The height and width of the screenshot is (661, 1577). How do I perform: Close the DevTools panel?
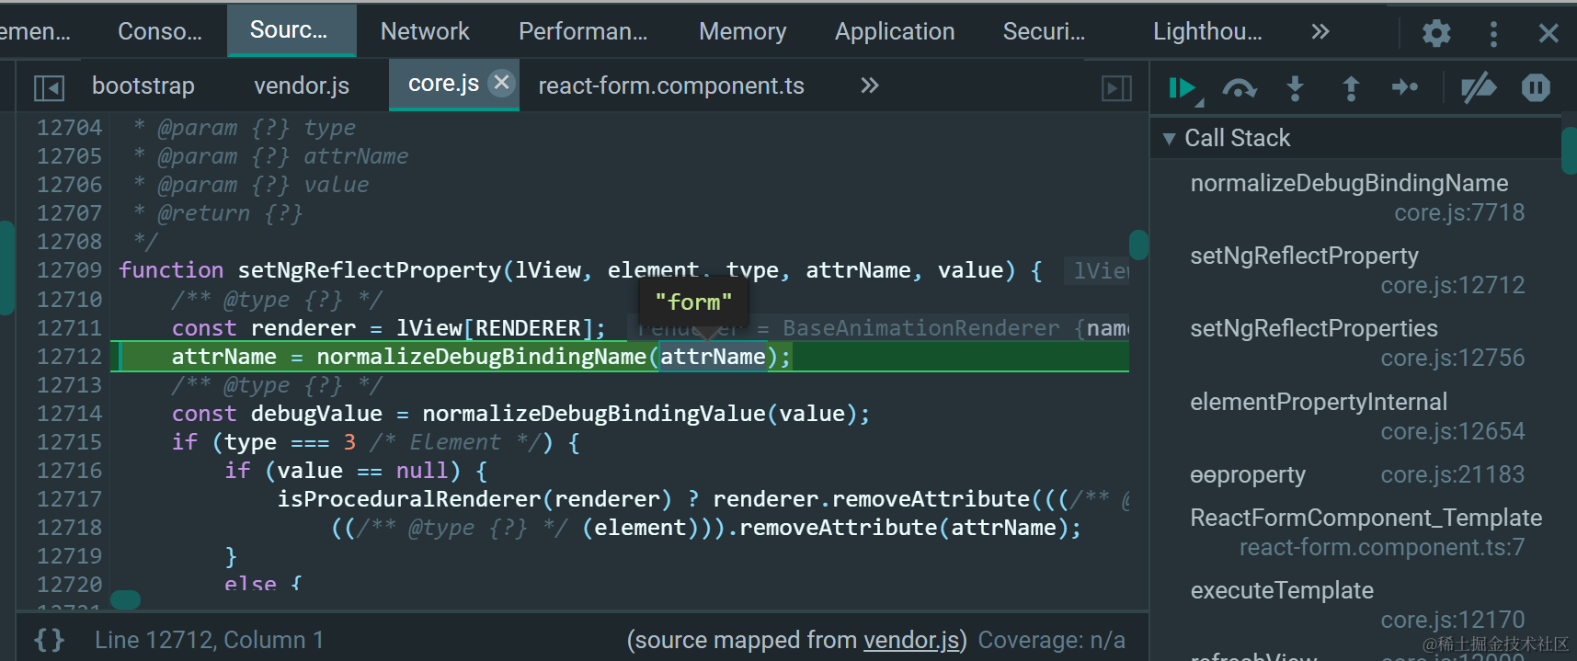click(x=1548, y=33)
